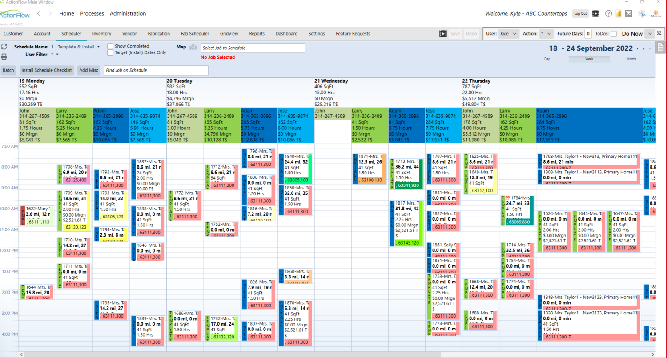Enable the Show Completed checkbox

tap(109, 46)
